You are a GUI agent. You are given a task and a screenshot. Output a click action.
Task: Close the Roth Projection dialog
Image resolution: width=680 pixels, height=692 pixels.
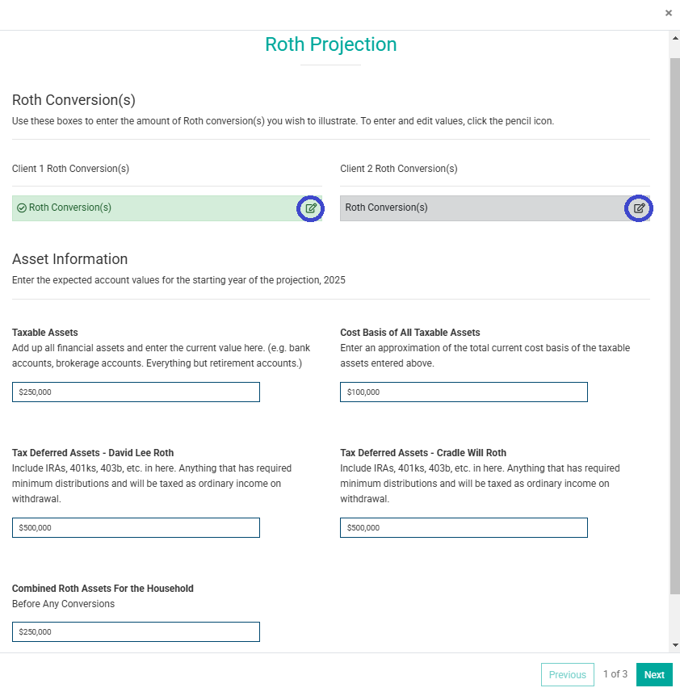[669, 13]
